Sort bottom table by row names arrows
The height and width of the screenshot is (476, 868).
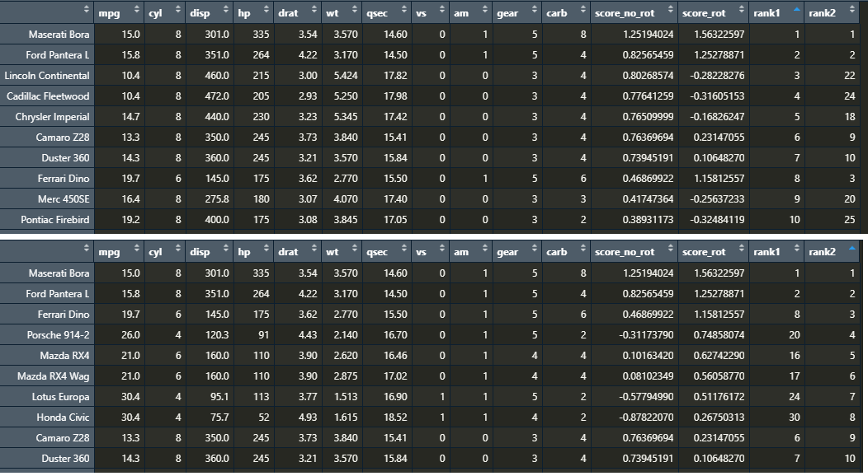click(87, 249)
